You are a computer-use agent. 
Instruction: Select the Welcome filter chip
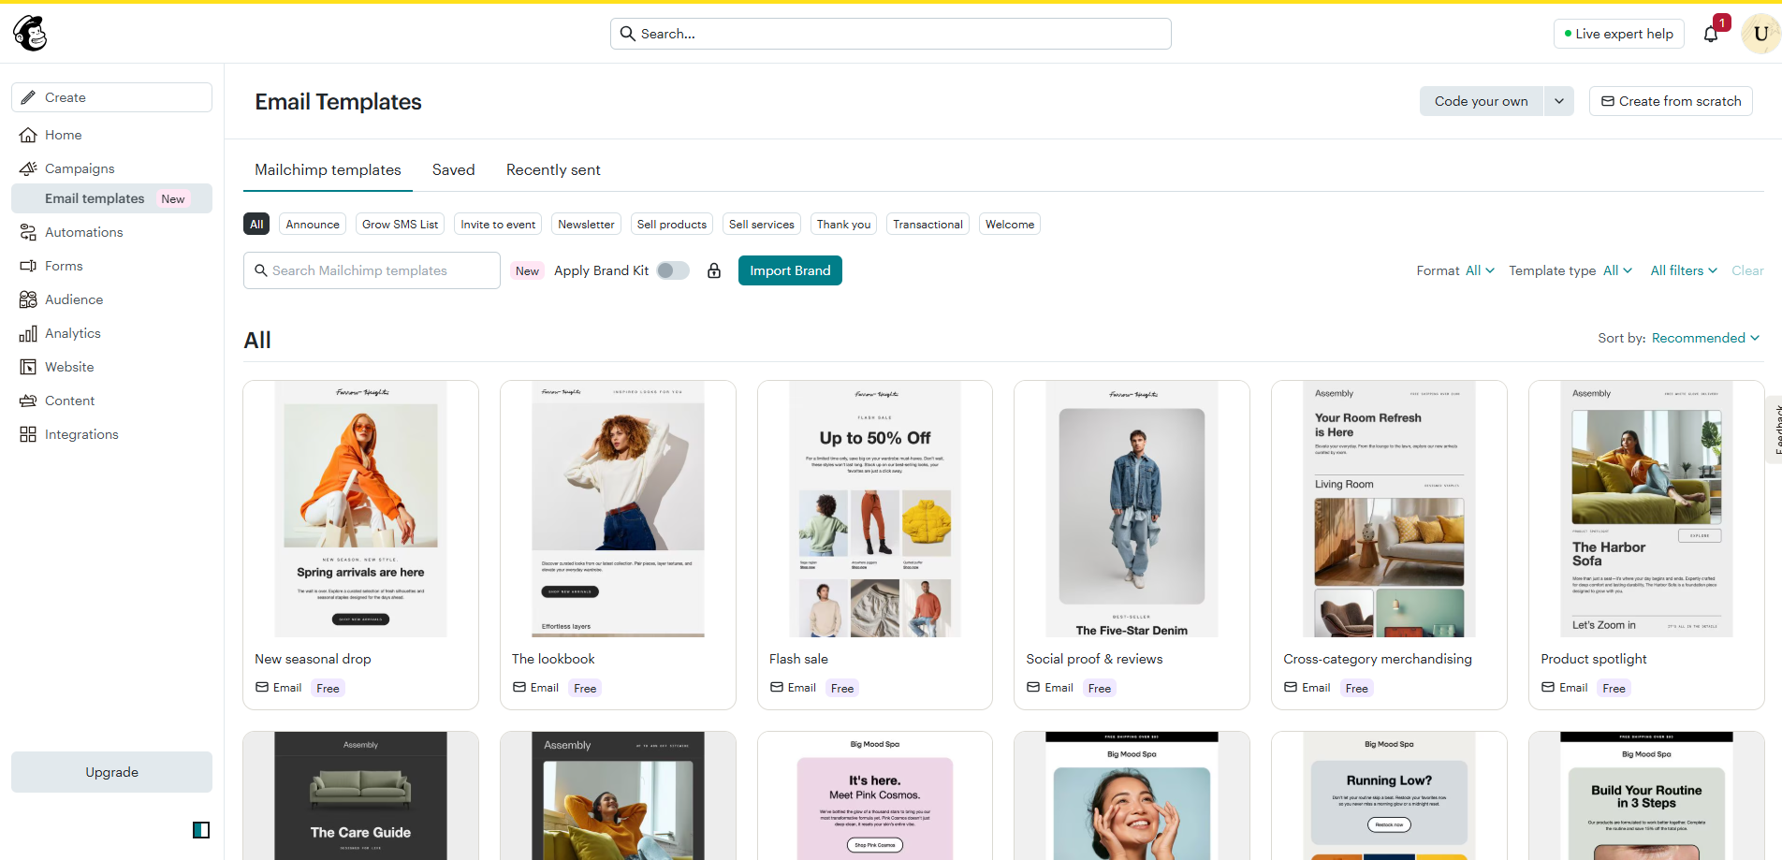(x=1010, y=225)
